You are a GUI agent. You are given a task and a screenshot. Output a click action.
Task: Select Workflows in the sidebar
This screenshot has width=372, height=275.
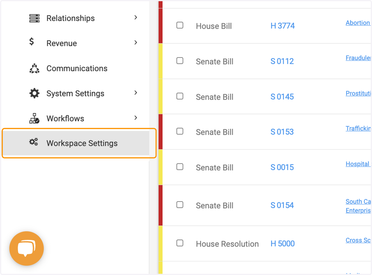[65, 119]
